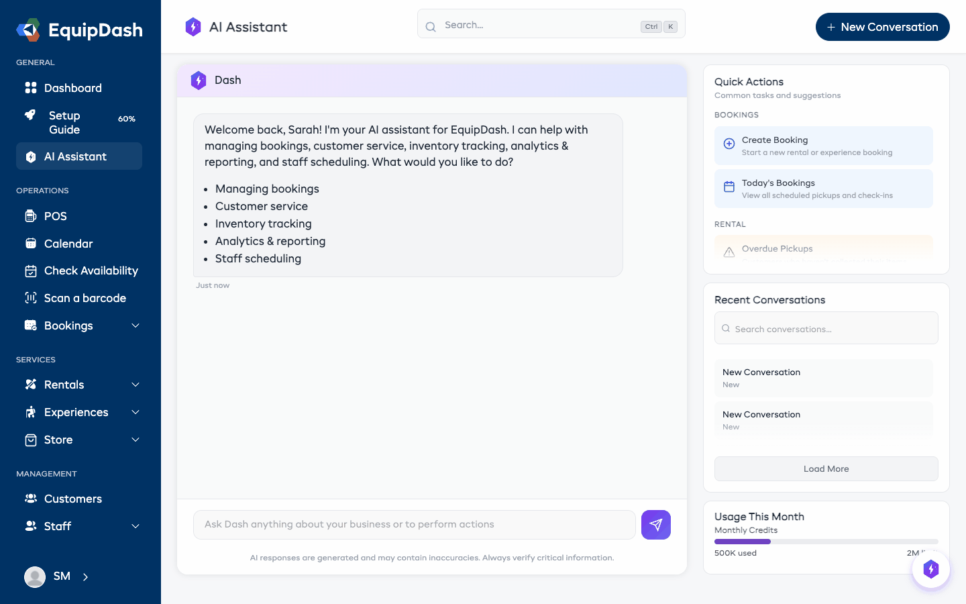Open Check Availability
The width and height of the screenshot is (966, 604).
point(32,270)
